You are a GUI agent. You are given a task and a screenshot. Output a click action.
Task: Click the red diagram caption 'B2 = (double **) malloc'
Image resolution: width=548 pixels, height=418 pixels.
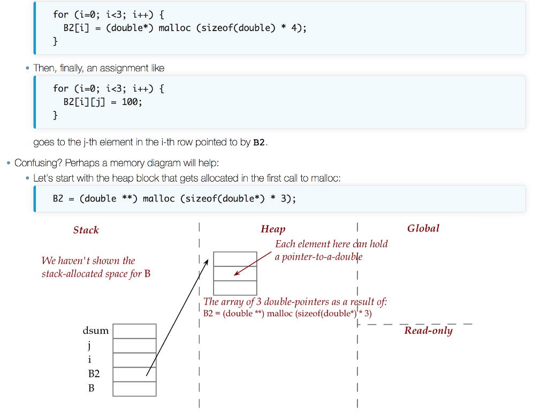point(287,313)
